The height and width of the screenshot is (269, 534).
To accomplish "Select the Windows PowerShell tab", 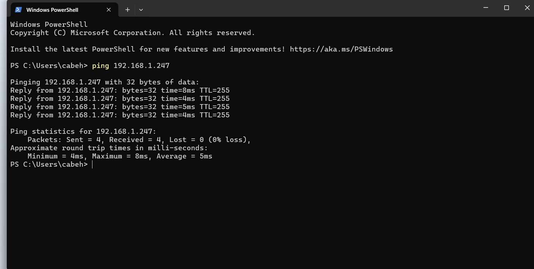I will (x=52, y=10).
